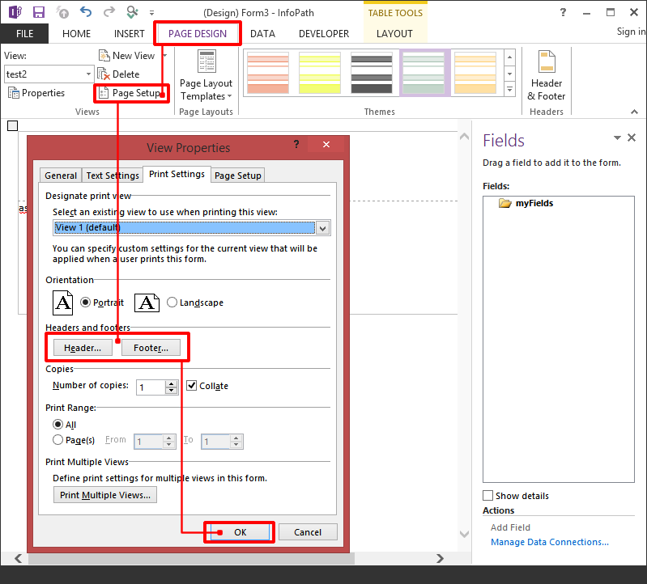Screen dimensions: 647x584
Task: Apply the yellow striped theme
Action: pos(320,73)
